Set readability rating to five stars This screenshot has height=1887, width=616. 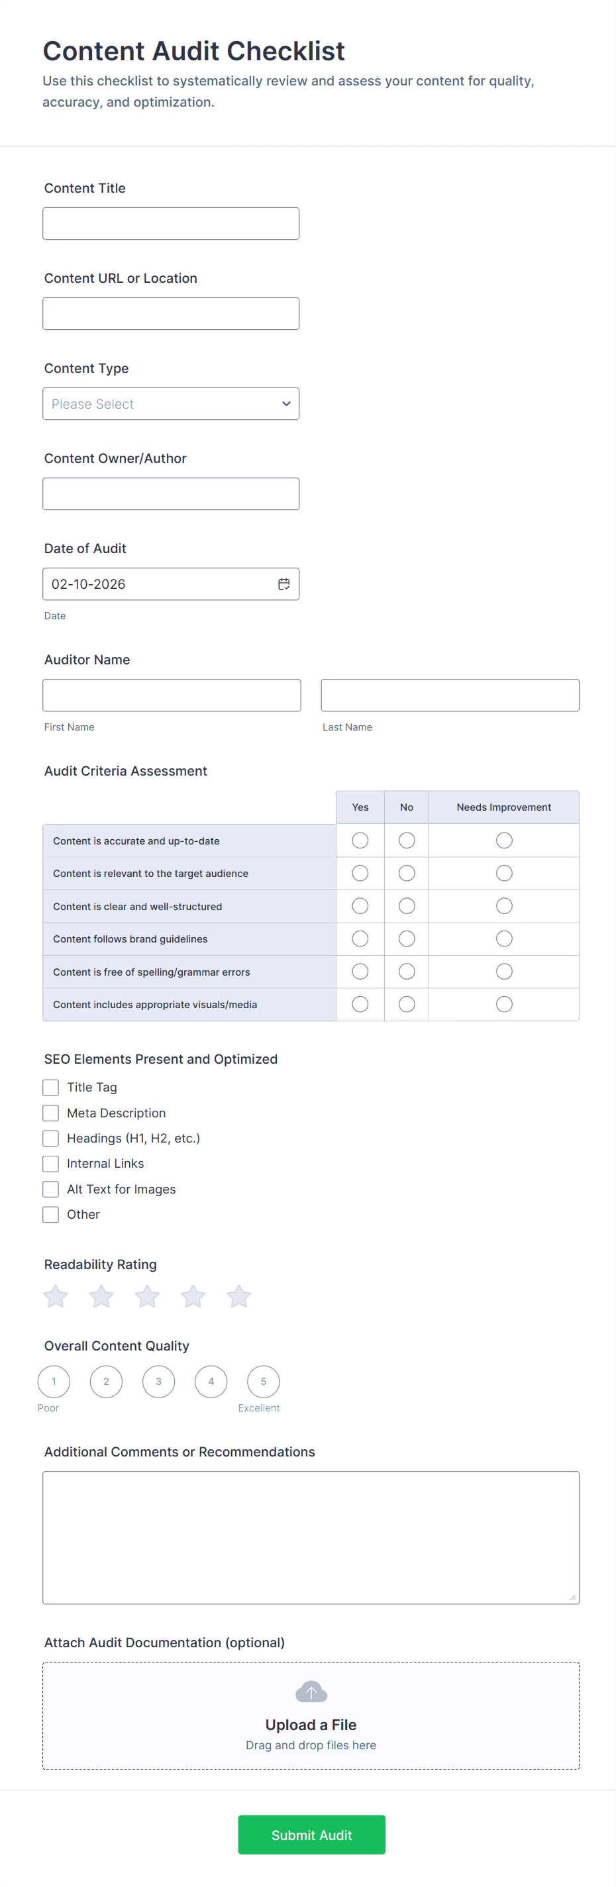(x=238, y=1296)
